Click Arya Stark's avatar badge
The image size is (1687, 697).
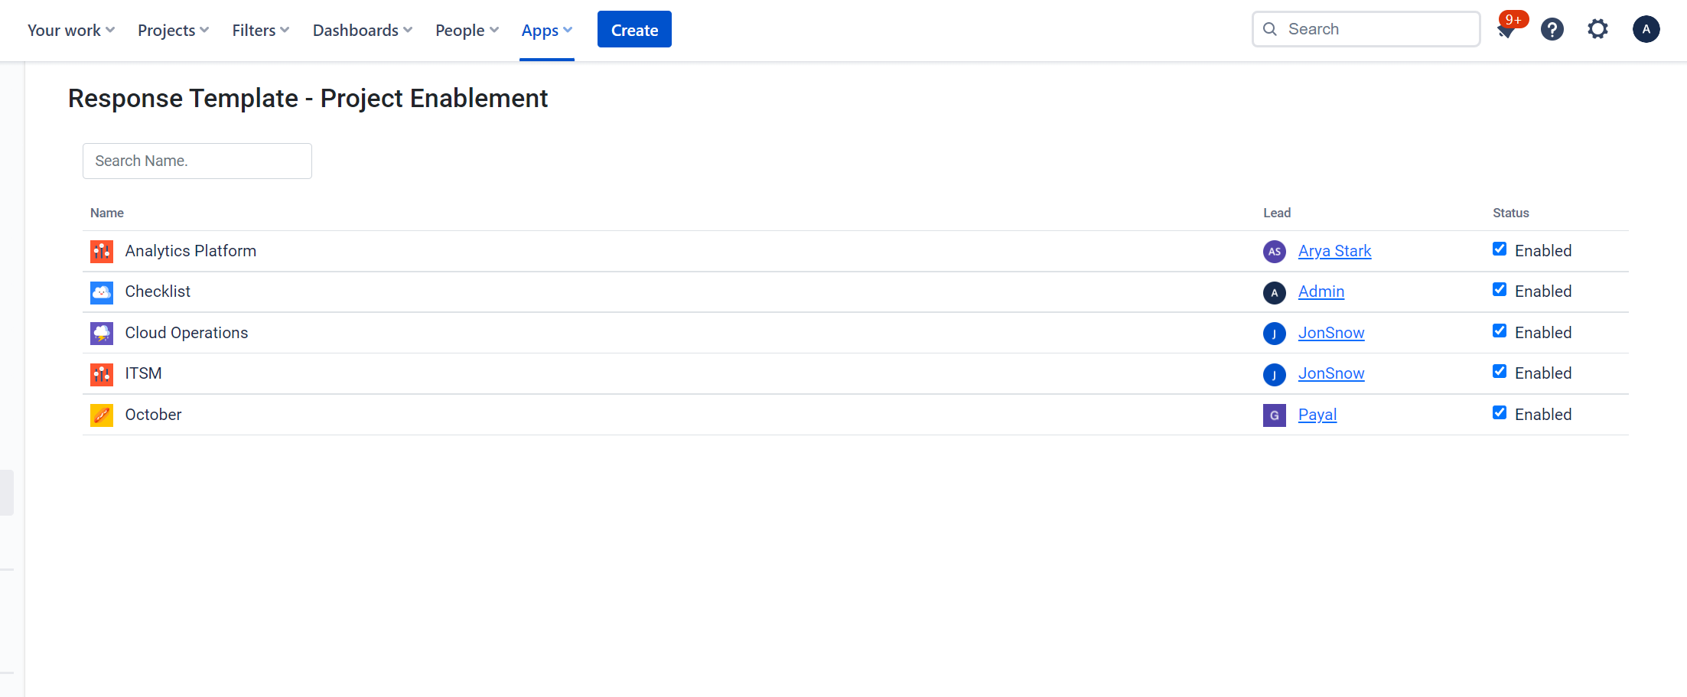1274,251
